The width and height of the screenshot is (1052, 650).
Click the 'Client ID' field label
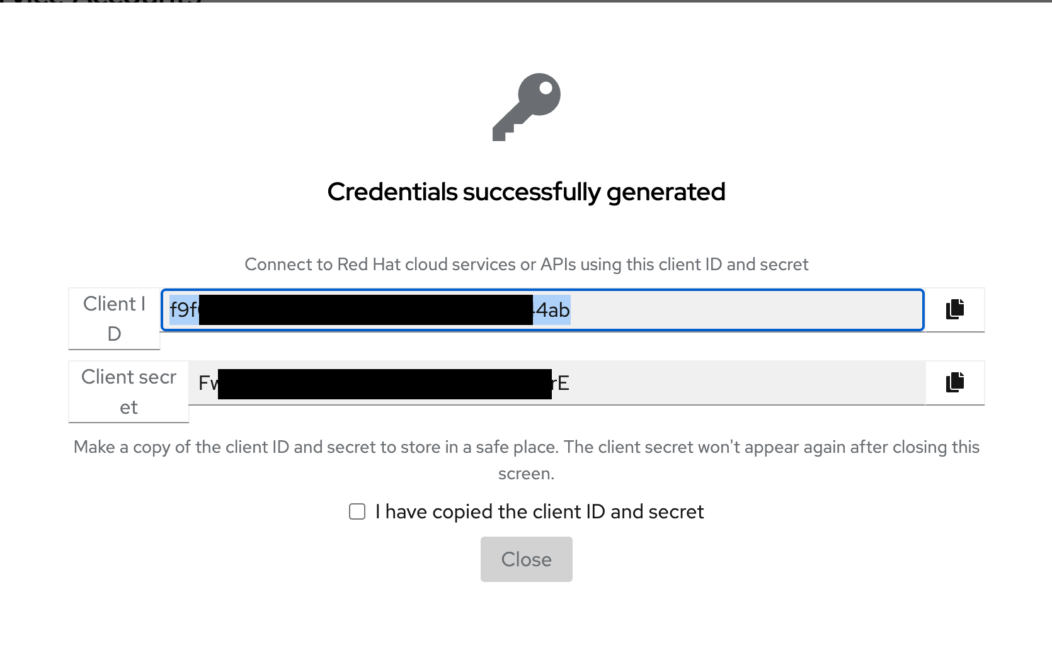coord(114,319)
